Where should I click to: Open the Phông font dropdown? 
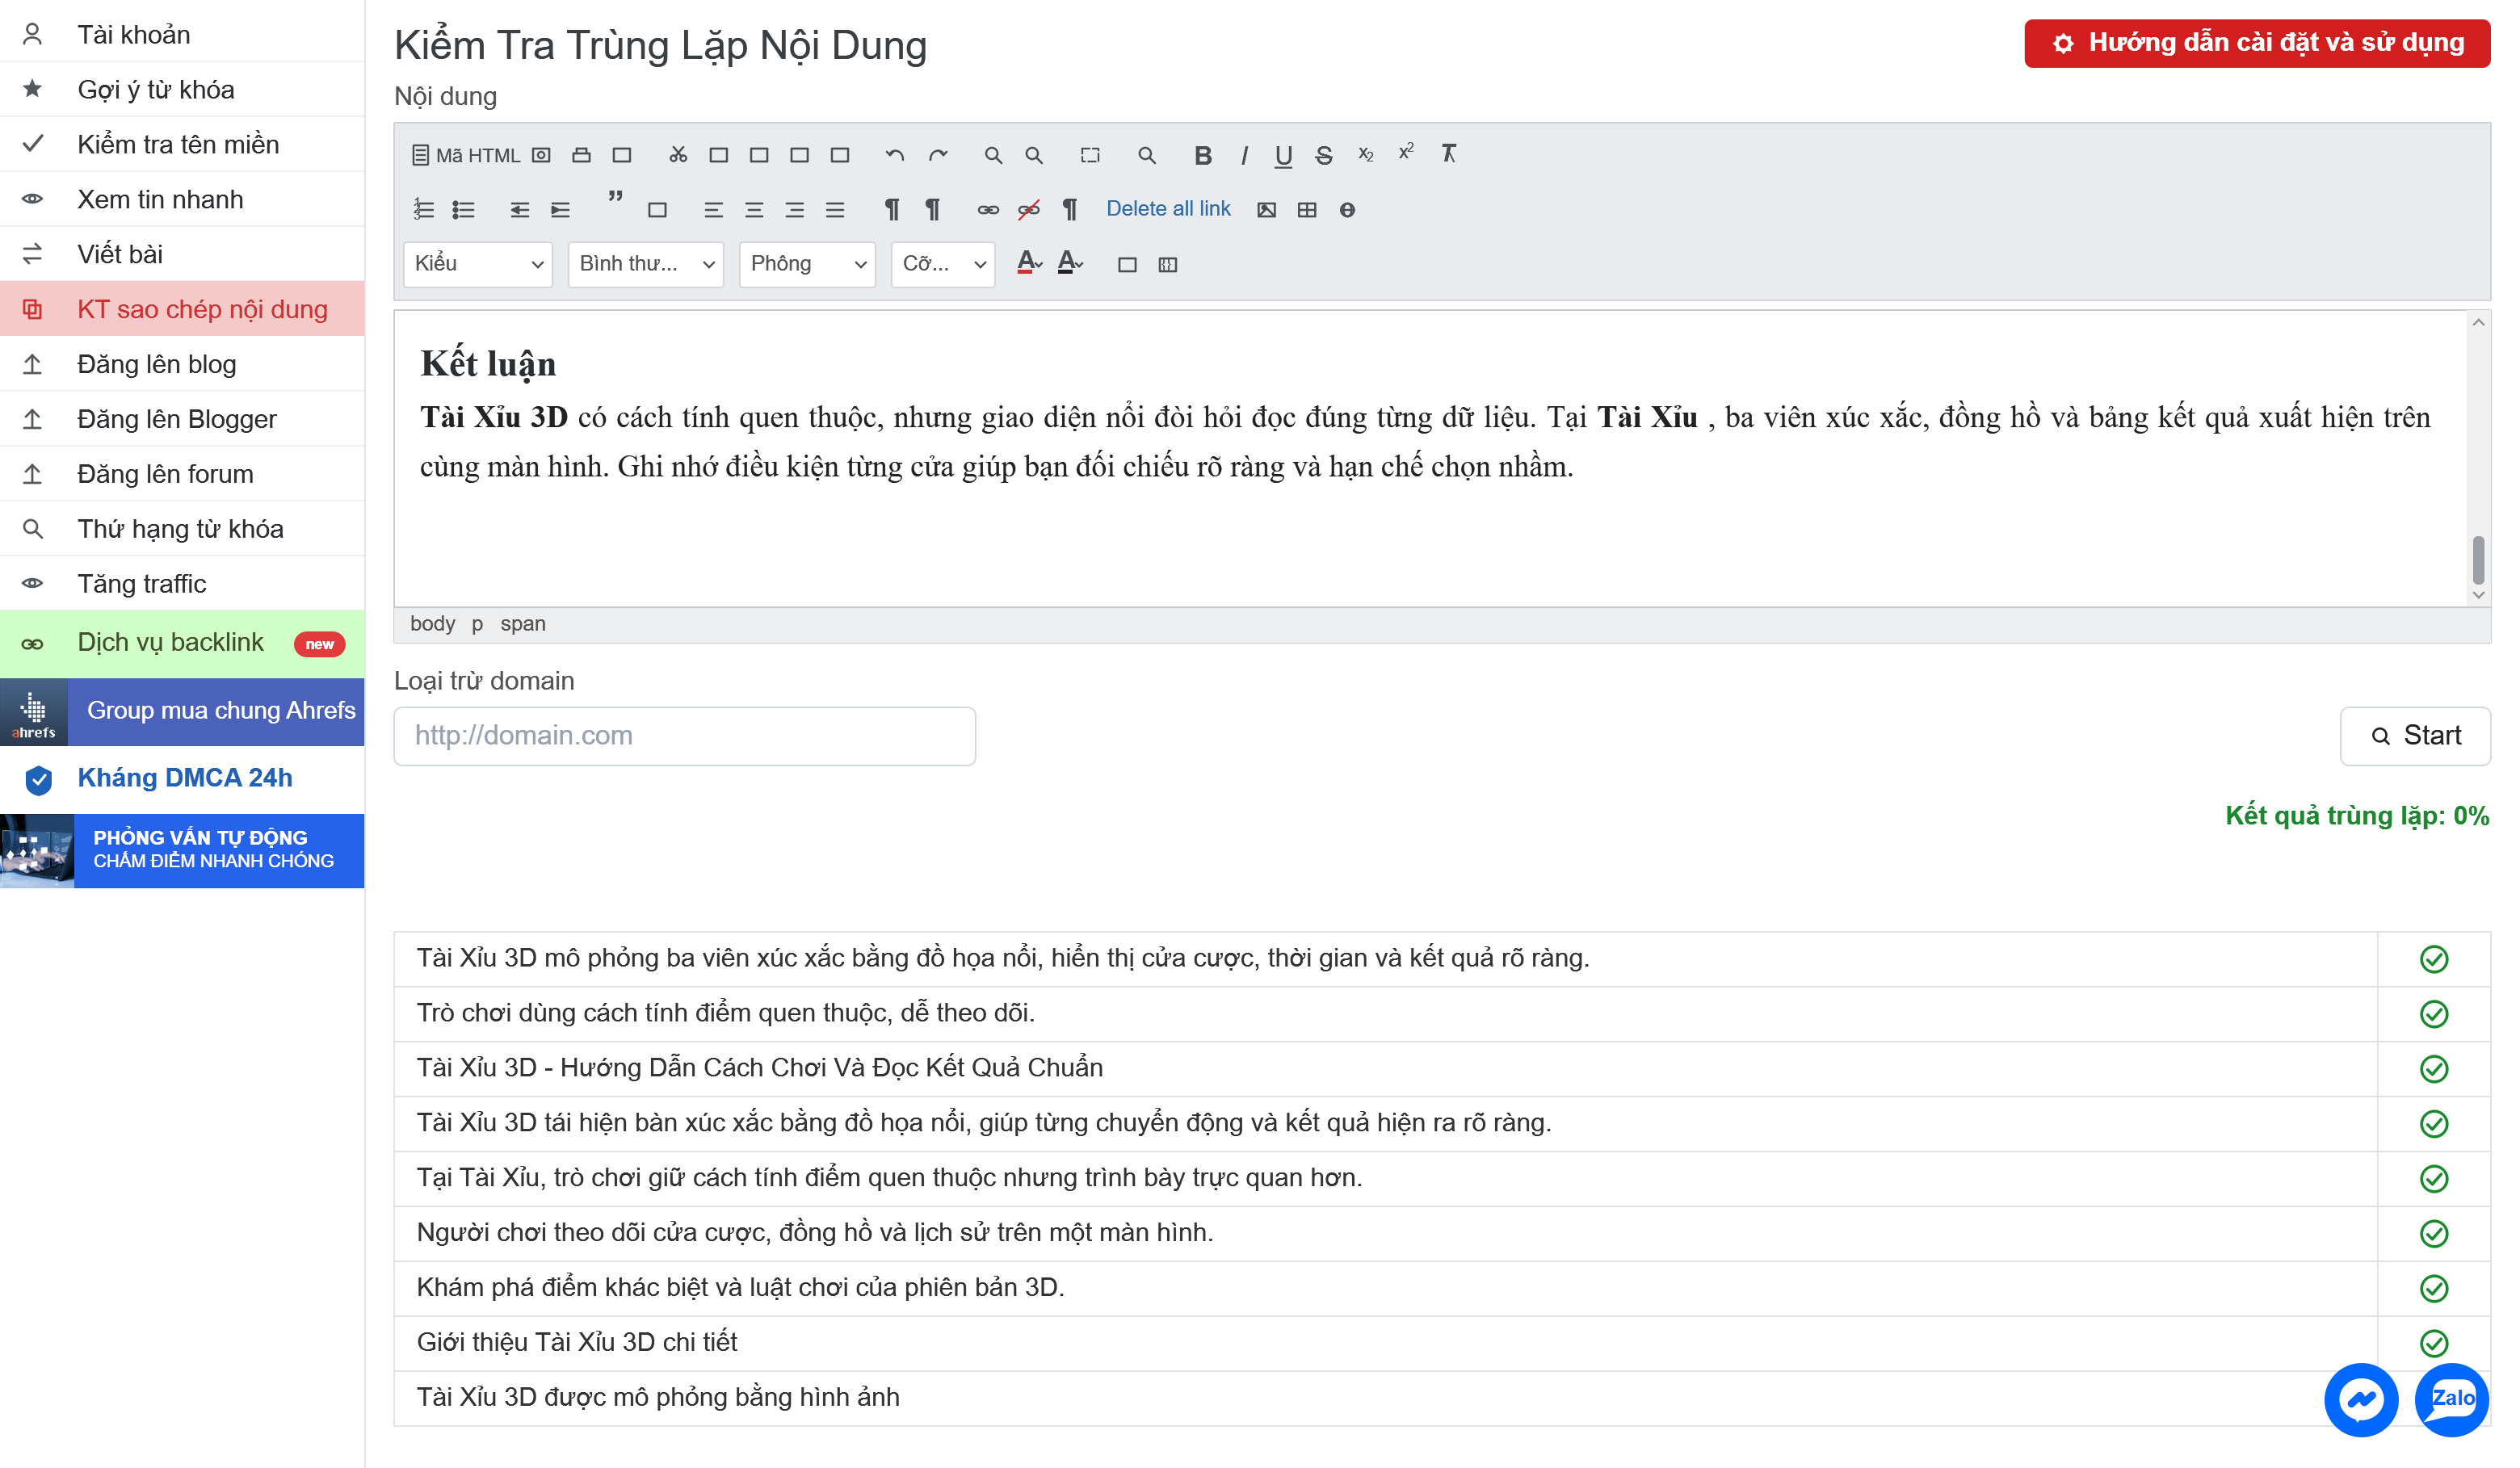pyautogui.click(x=807, y=264)
